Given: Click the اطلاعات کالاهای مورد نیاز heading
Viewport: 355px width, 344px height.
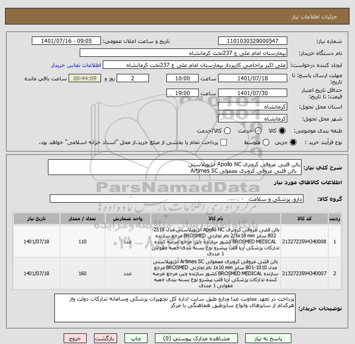Looking at the screenshot, I should 308,182.
